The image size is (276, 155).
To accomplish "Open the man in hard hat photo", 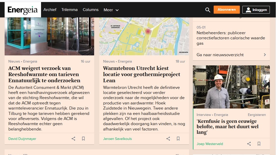I will [231, 87].
